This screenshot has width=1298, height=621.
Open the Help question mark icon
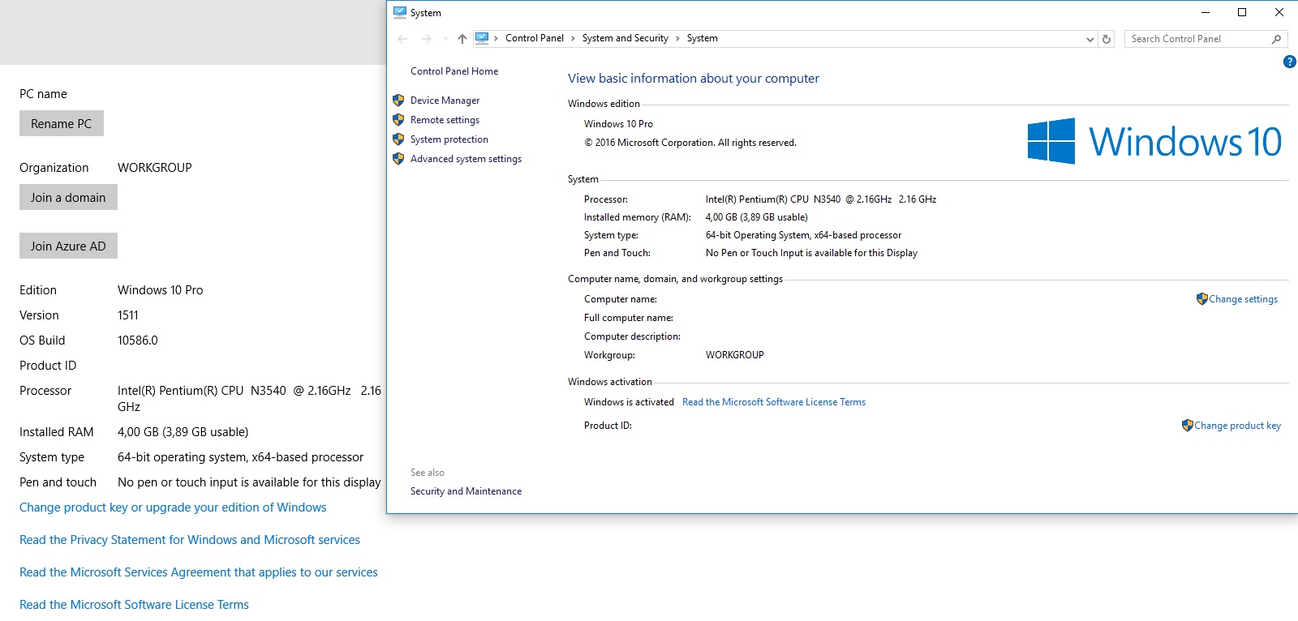coord(1289,62)
